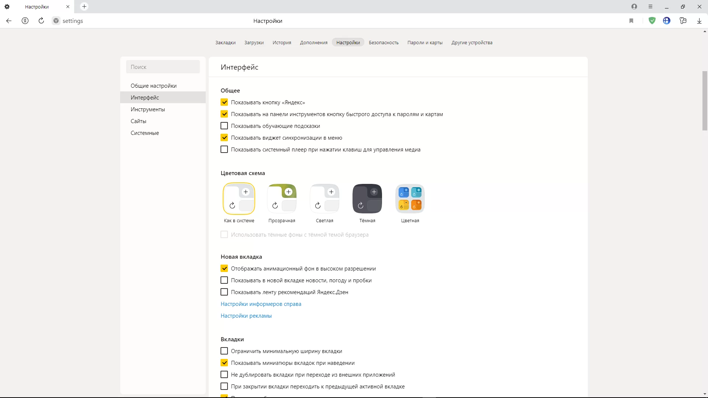
Task: Open Инструменты in sidebar
Action: (x=163, y=109)
